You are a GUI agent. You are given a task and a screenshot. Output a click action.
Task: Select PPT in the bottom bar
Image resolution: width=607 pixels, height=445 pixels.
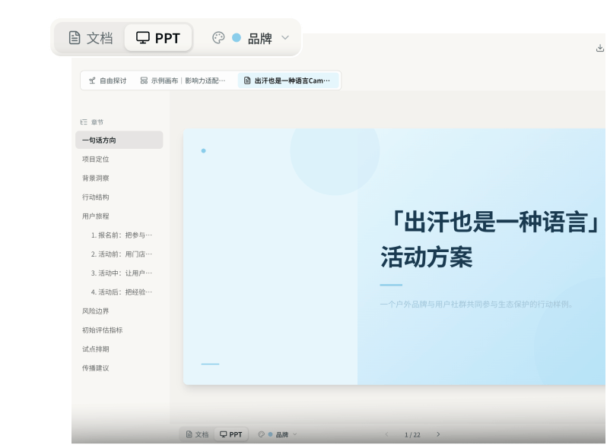tap(231, 434)
